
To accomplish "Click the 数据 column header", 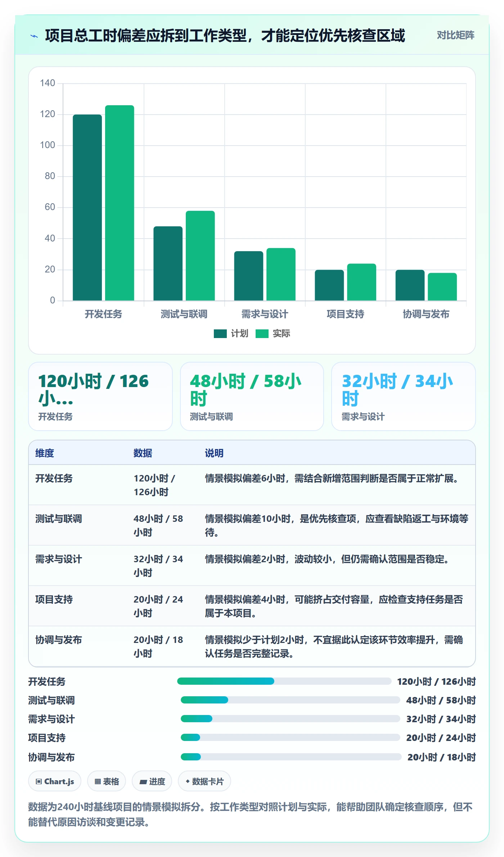I will [x=143, y=453].
